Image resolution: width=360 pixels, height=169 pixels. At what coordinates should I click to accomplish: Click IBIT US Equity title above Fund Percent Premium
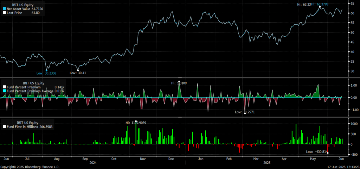point(34,83)
